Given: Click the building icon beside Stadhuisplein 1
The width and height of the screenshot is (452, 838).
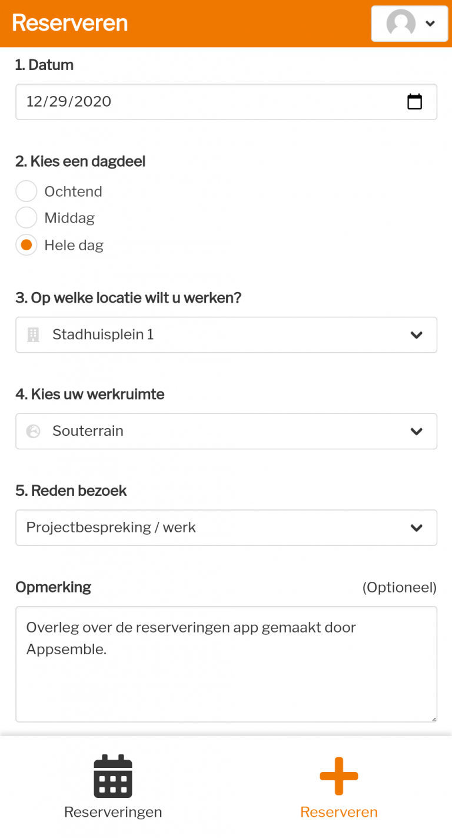Looking at the screenshot, I should click(x=34, y=335).
